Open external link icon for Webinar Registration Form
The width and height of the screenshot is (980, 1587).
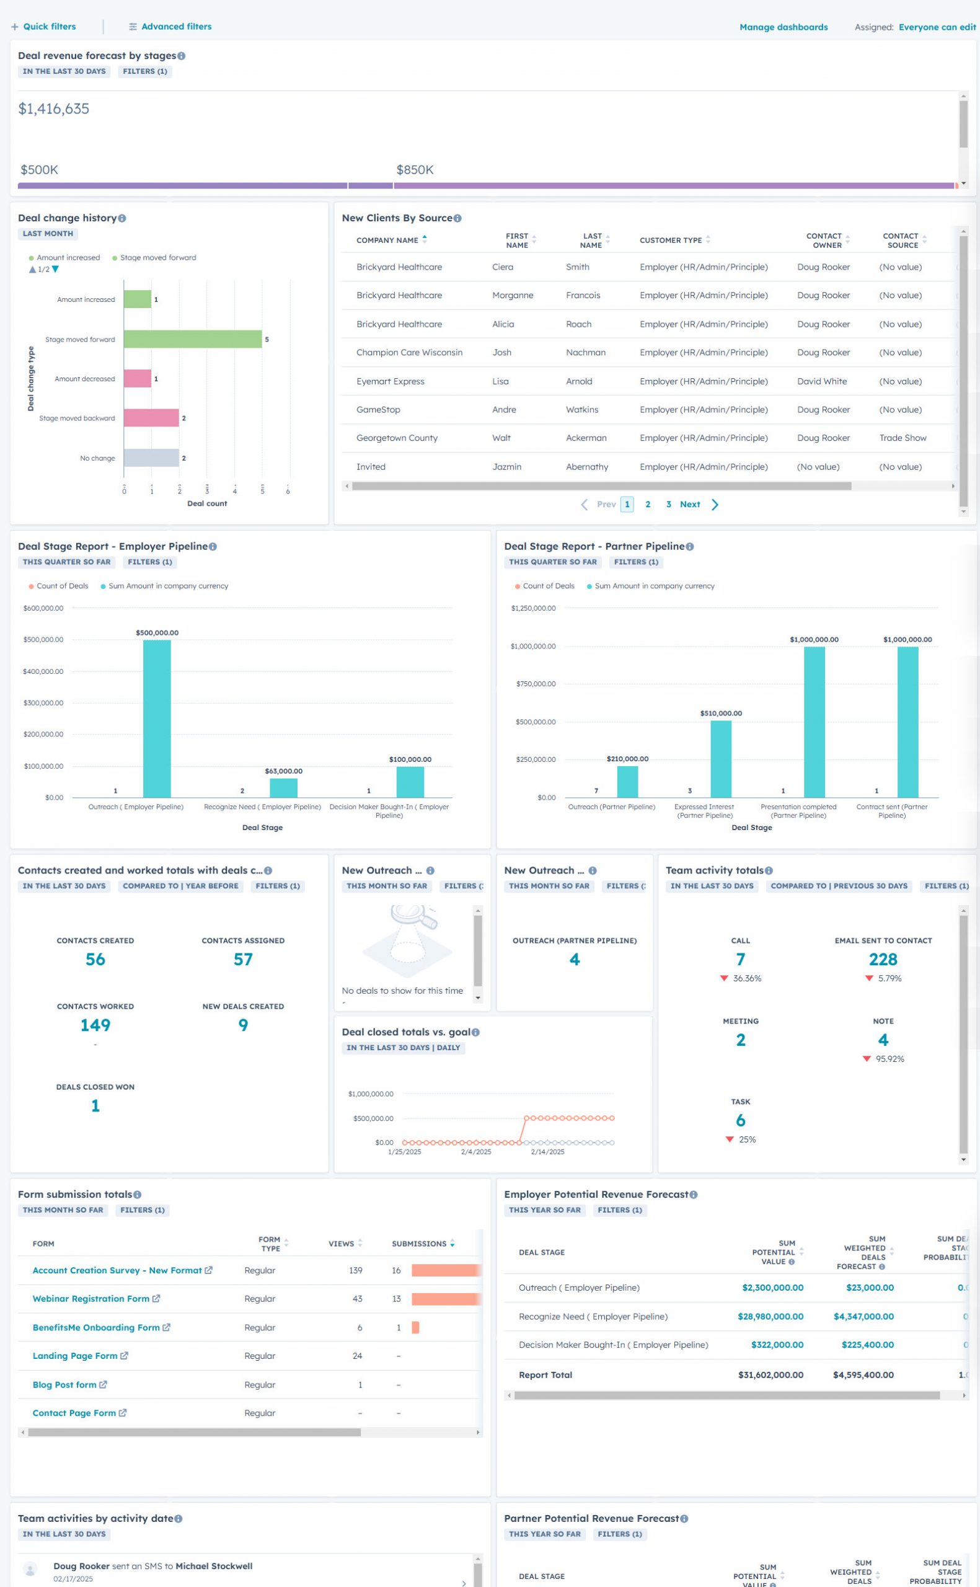156,1299
